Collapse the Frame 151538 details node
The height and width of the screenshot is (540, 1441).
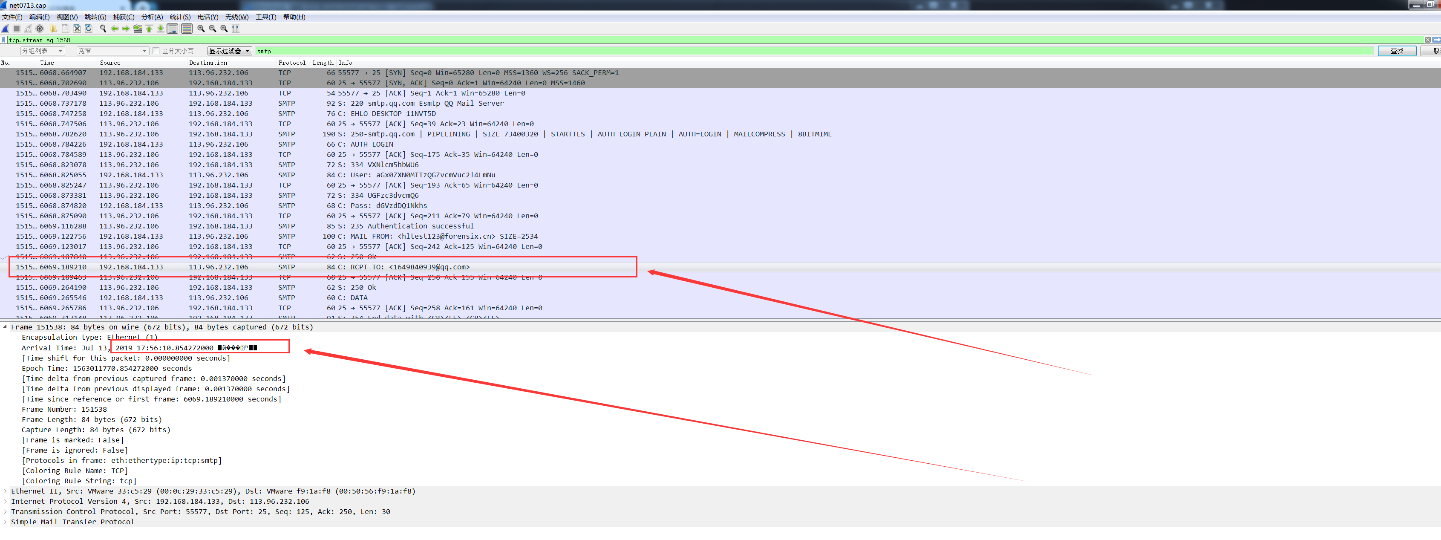[5, 327]
